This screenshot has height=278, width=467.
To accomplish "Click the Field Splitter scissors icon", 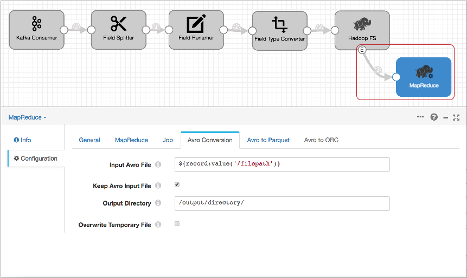I will (118, 24).
